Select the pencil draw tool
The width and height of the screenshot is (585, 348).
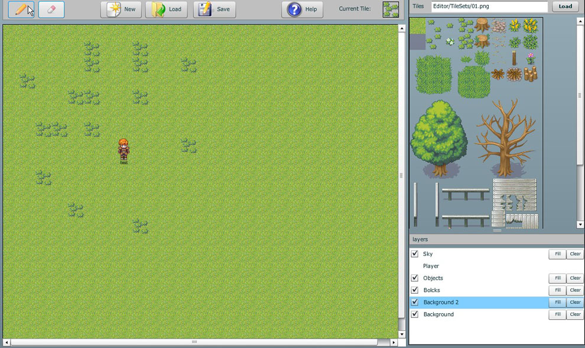[21, 9]
